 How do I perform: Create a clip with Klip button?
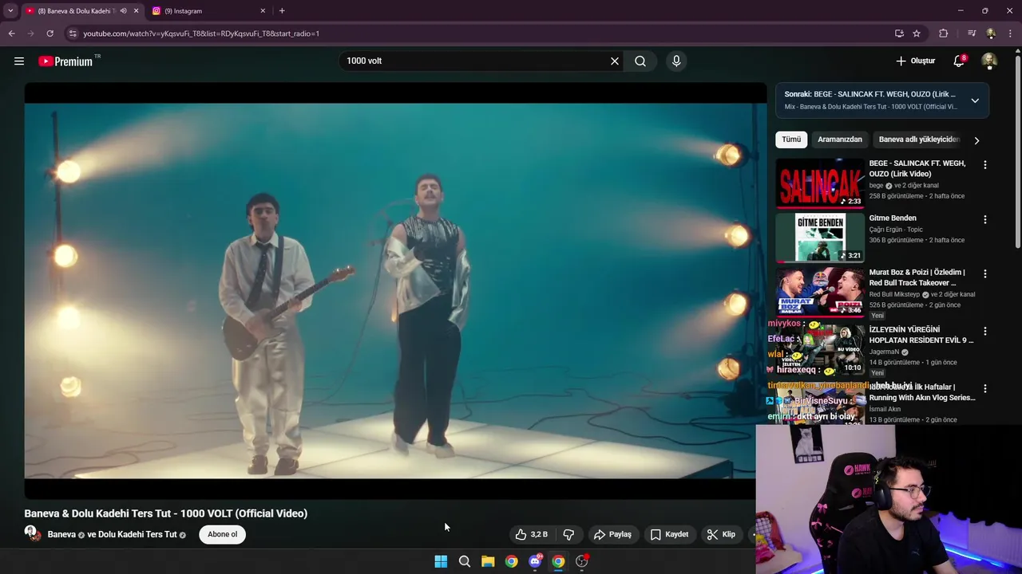pos(721,534)
